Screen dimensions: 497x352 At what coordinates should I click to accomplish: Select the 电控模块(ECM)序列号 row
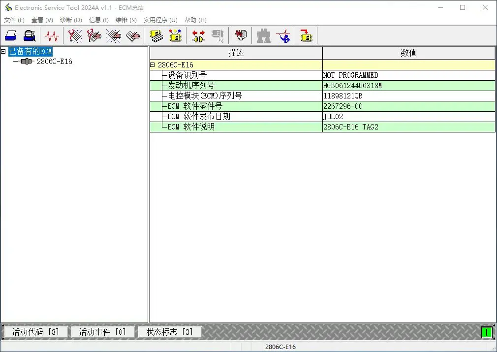322,96
